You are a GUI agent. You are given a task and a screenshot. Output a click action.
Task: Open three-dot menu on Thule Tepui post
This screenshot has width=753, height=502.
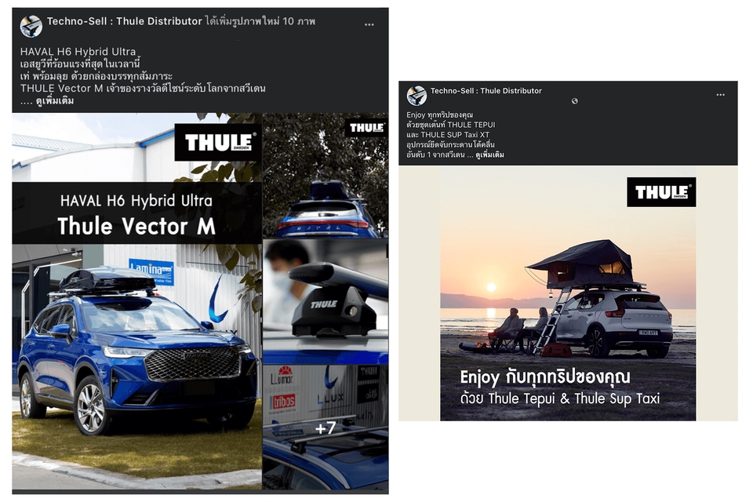click(720, 95)
